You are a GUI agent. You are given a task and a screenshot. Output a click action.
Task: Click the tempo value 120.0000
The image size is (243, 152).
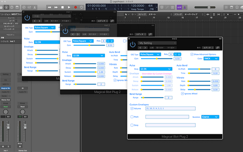pyautogui.click(x=137, y=6)
